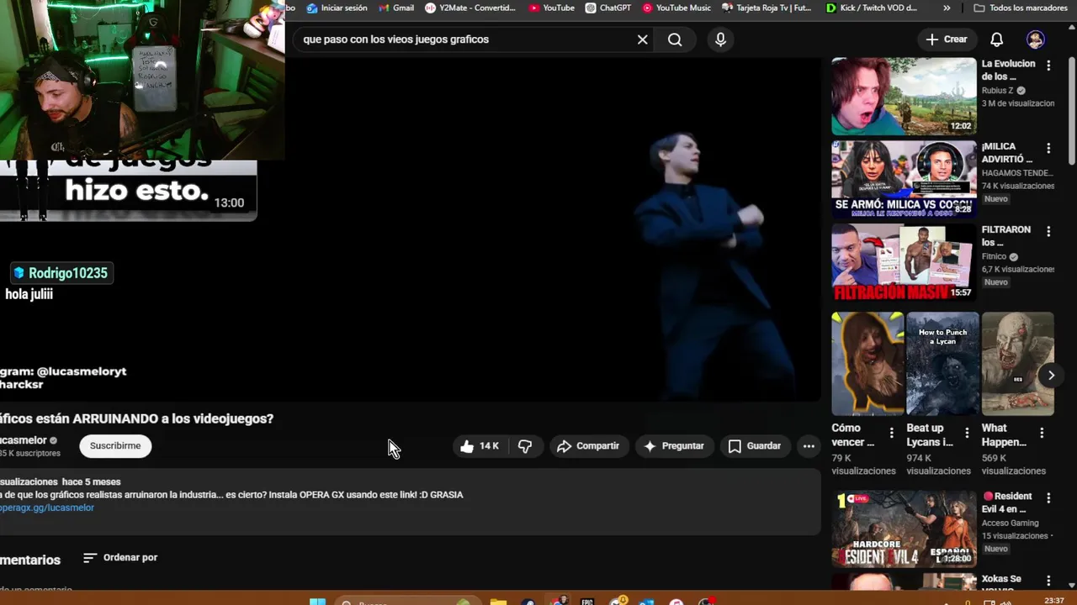This screenshot has height=605, width=1077.
Task: Click the video title about gráficos ARRUINANDO videojuegos
Action: click(x=136, y=418)
